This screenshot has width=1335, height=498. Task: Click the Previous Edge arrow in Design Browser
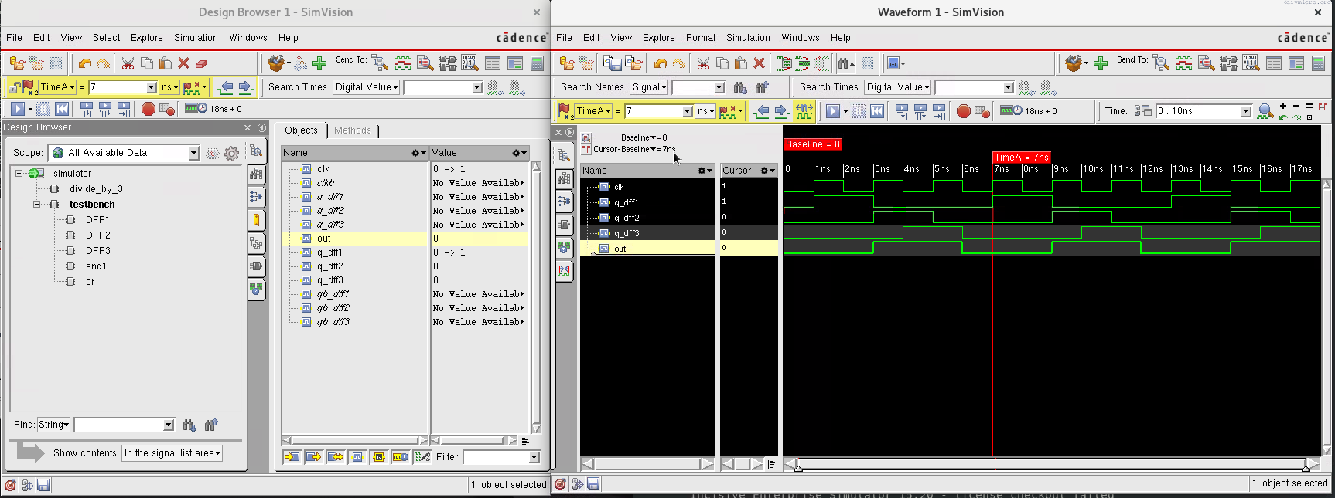[x=226, y=87]
